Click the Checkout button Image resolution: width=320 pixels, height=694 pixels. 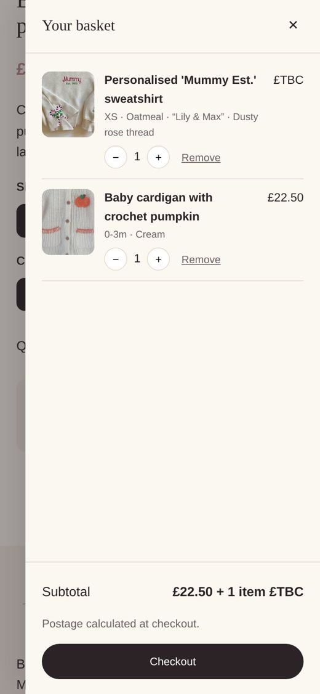173,661
